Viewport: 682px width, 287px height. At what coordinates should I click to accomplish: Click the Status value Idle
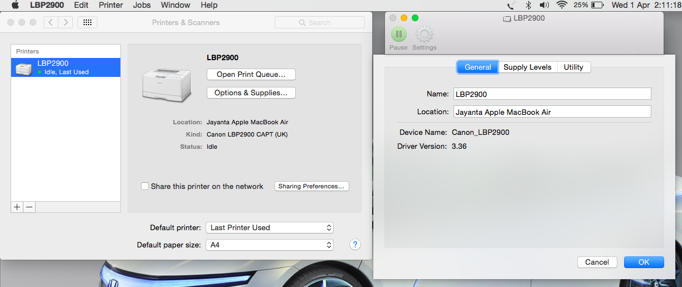[x=212, y=147]
